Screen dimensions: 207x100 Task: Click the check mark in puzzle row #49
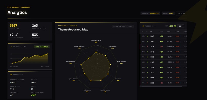147,41
